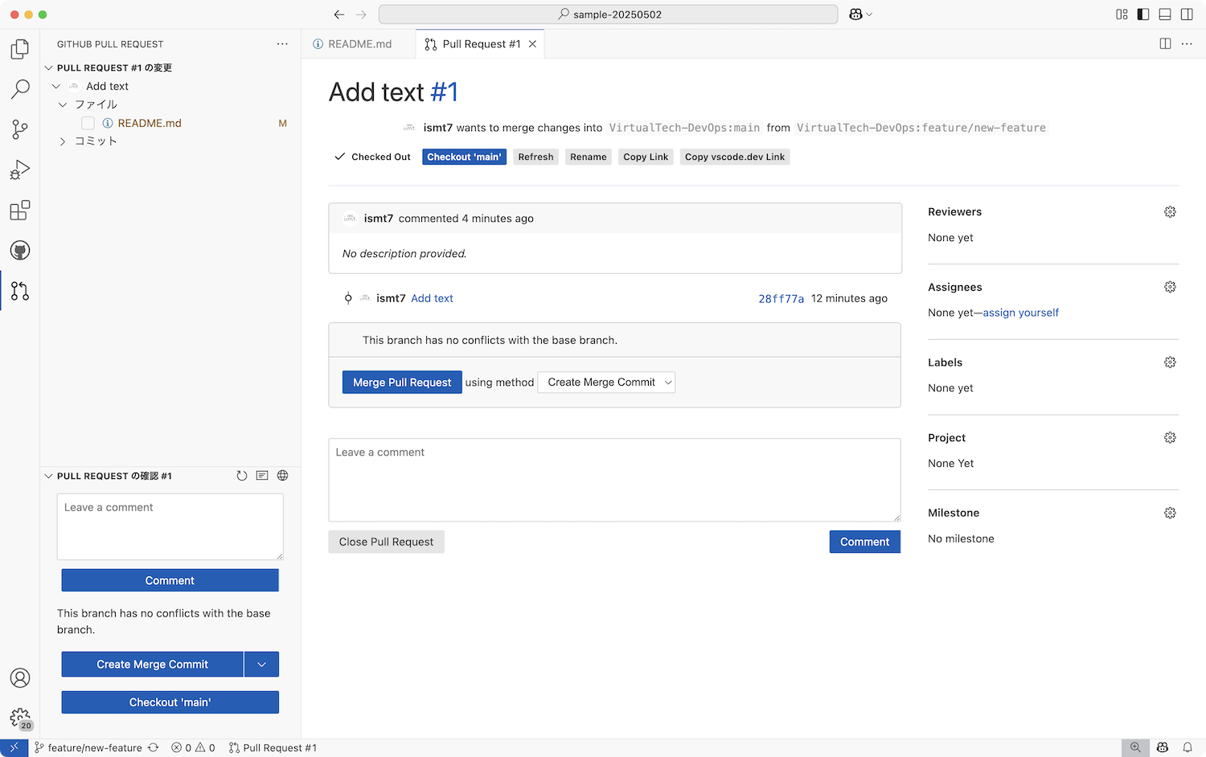Open Source Control view

click(20, 129)
